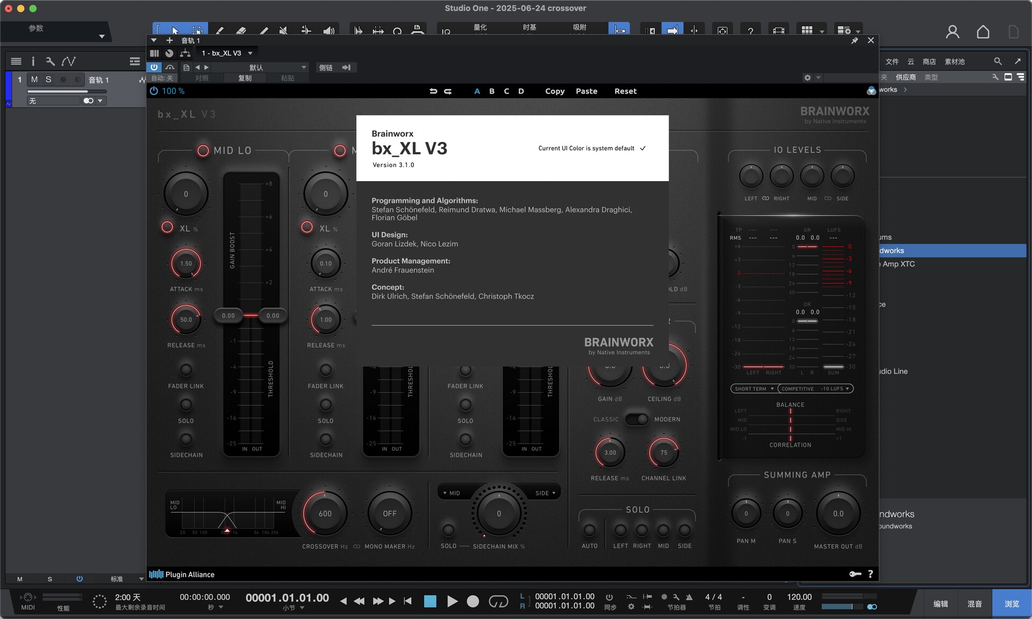Click the plugin window power activate icon
The height and width of the screenshot is (619, 1032).
pyautogui.click(x=154, y=67)
